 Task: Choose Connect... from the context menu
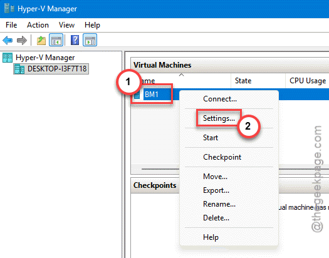tap(229, 99)
